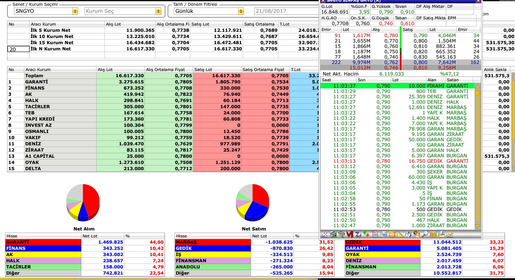Click the 11.044.512 value in the GEDİK row
Screen dimensions: 515x280
tap(447, 242)
